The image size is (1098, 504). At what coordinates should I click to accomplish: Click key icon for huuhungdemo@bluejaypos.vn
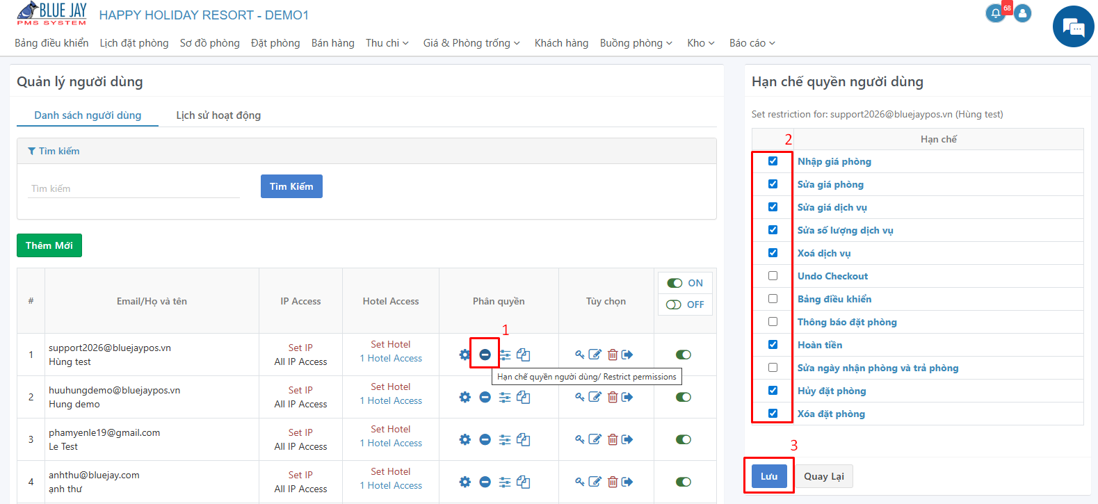(x=580, y=397)
